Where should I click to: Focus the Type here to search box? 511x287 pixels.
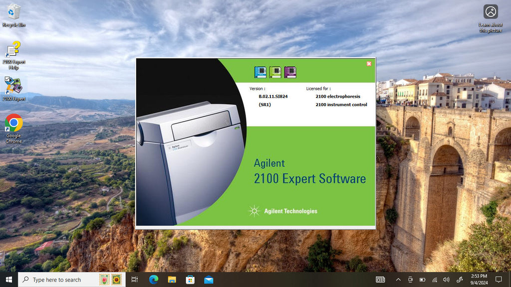[72, 280]
